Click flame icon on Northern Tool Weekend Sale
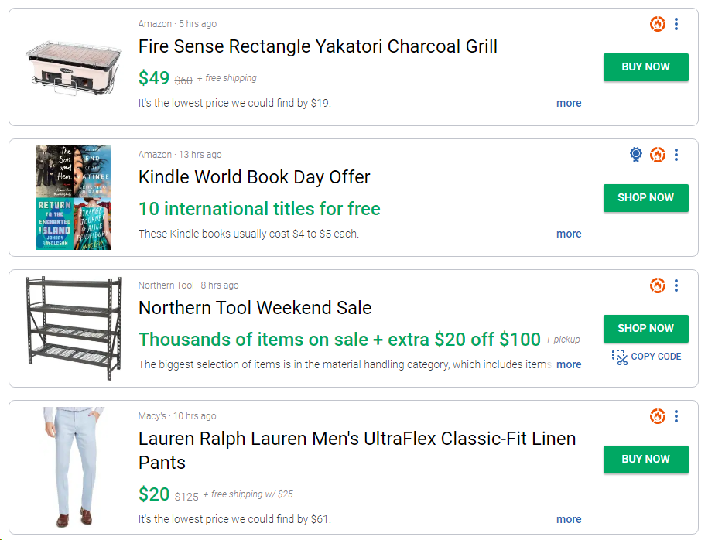The width and height of the screenshot is (715, 540). point(658,285)
